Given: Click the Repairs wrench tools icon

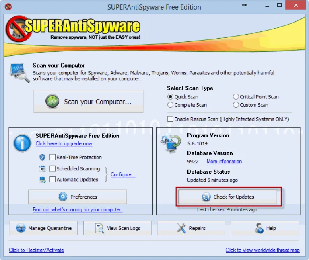Looking at the screenshot, I should pos(181,228).
